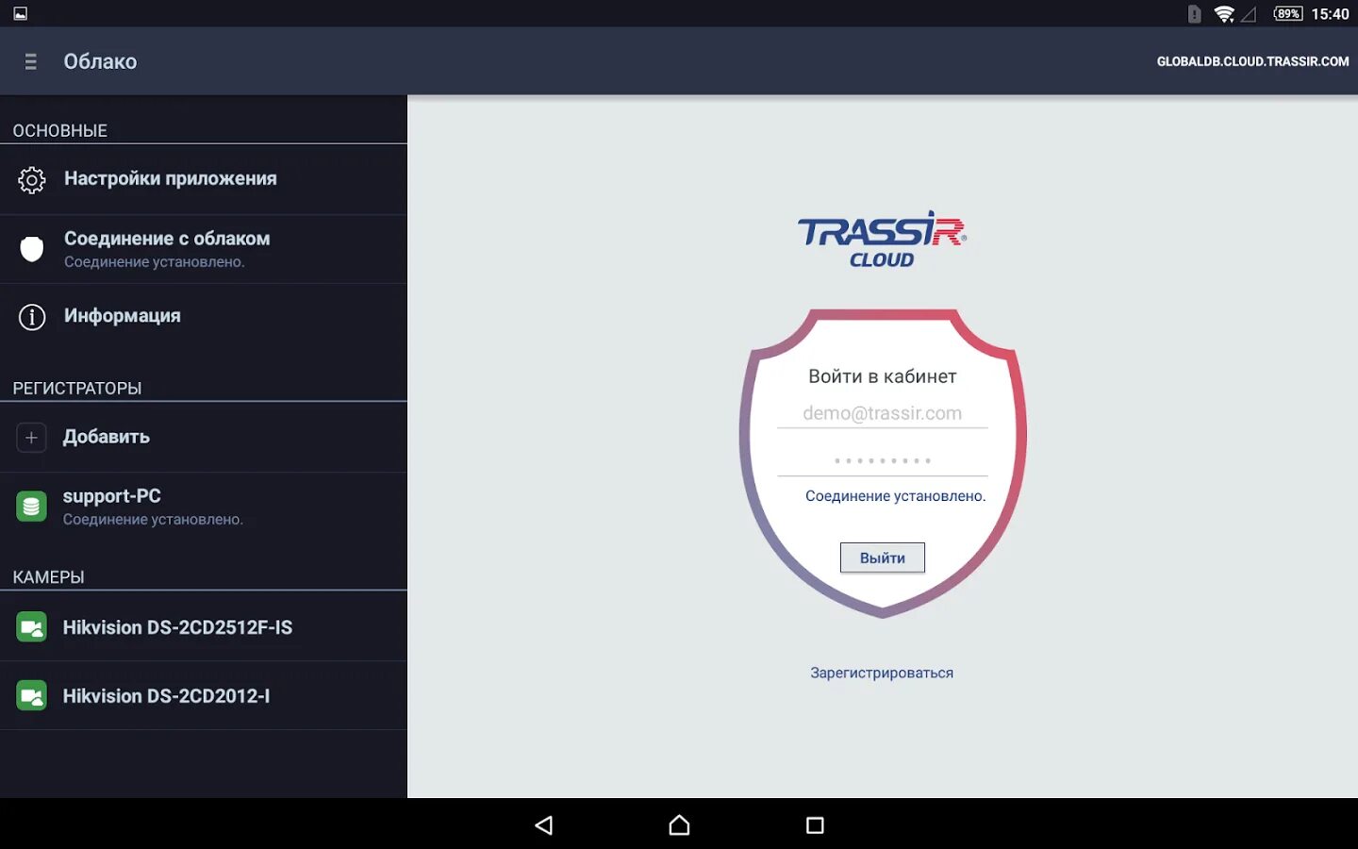The height and width of the screenshot is (849, 1358).
Task: Click the email field demo@trassir.com
Action: [883, 413]
